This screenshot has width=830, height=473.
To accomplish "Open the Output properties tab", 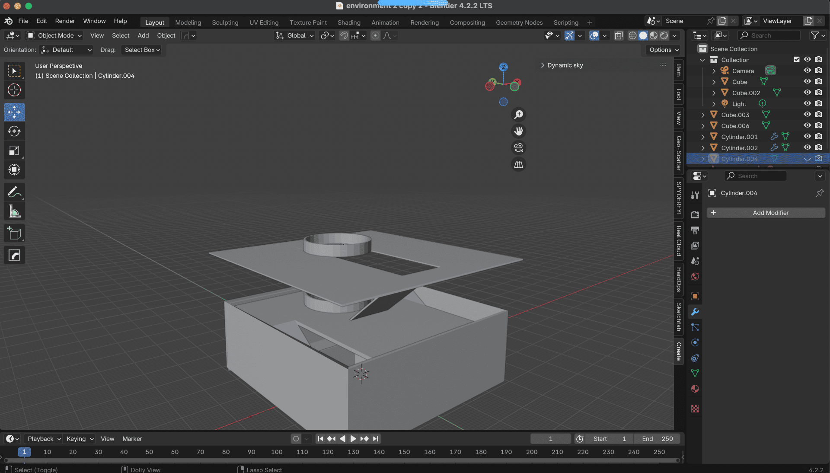I will tap(695, 230).
